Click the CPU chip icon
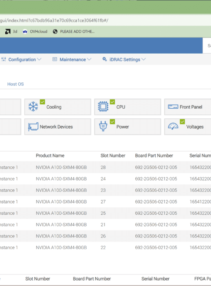The image size is (211, 286). point(103,106)
